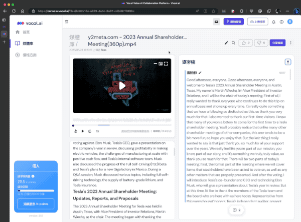Like the file with the thumbs-up button

click(245, 43)
